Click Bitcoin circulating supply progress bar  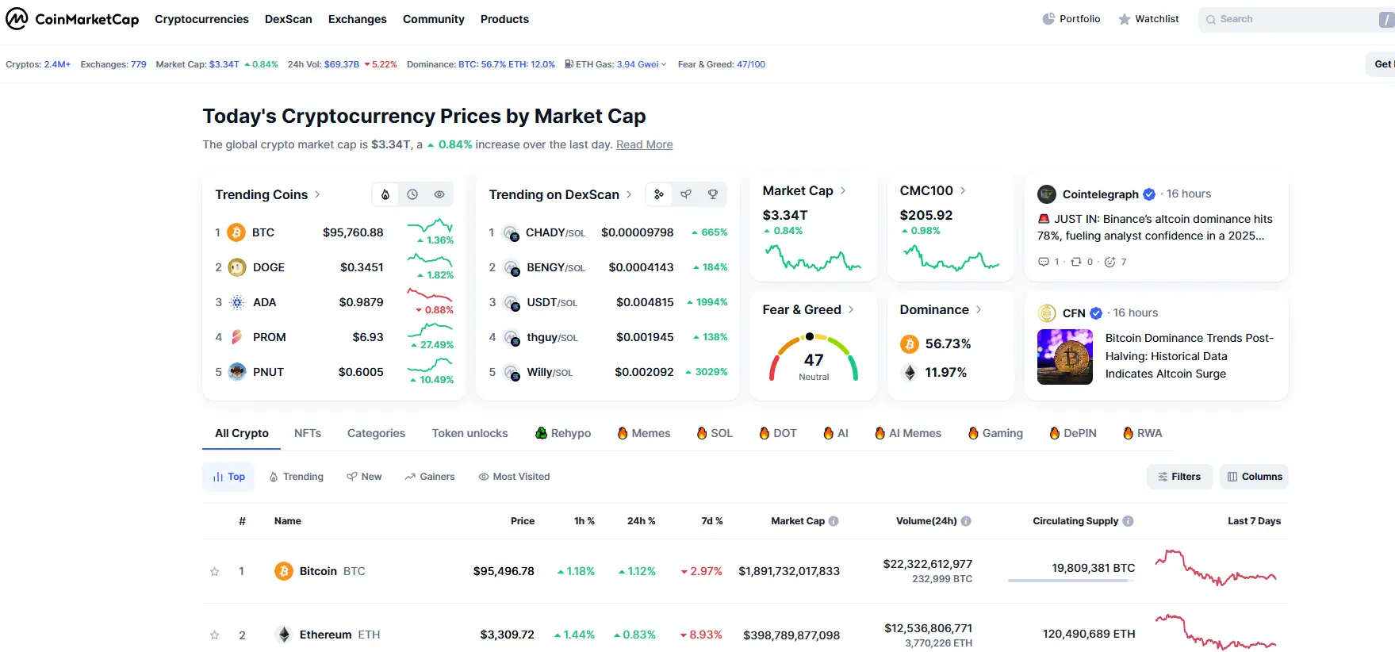[x=1071, y=581]
